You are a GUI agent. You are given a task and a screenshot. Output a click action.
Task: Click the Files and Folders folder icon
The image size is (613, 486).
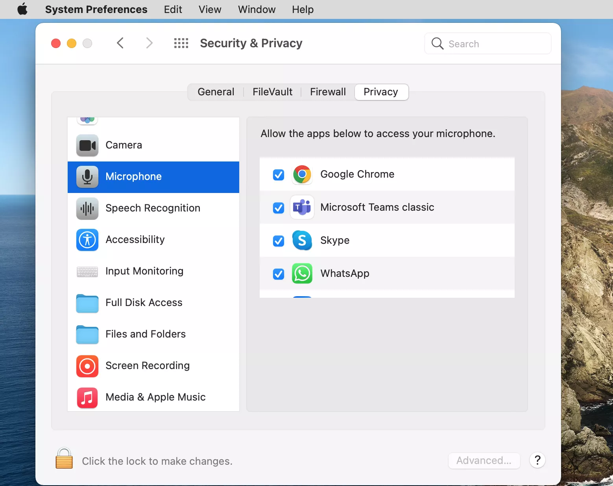[x=87, y=335]
